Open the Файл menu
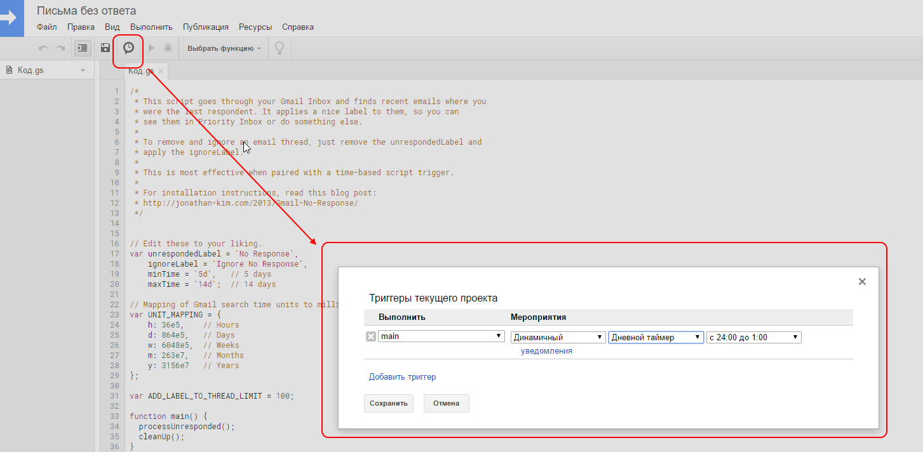Screen dimensions: 923x452 click(x=47, y=27)
